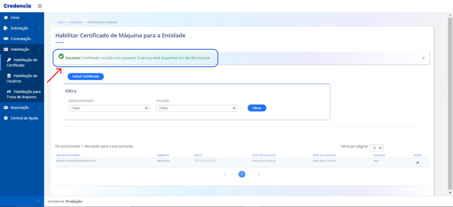Click the badge icon for Habilitação de Usuários
453x207 pixels.
[9, 76]
